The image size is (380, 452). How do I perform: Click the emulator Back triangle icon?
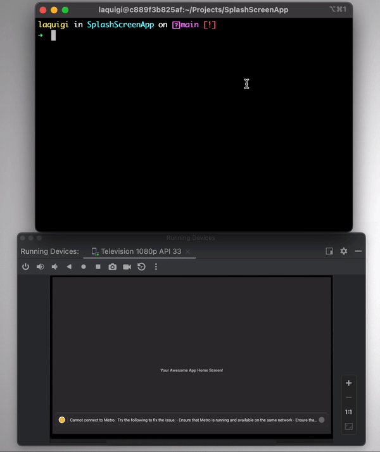tap(69, 267)
